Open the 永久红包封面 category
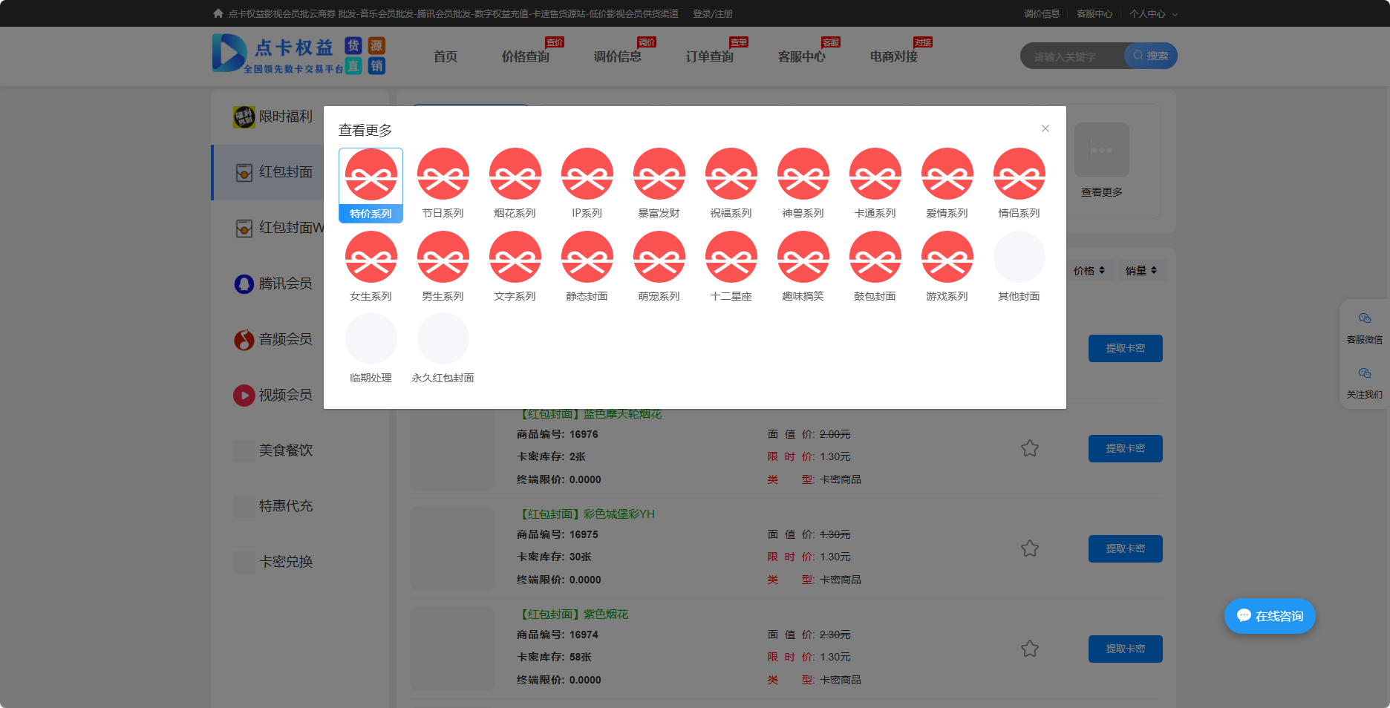The height and width of the screenshot is (708, 1390). [443, 339]
